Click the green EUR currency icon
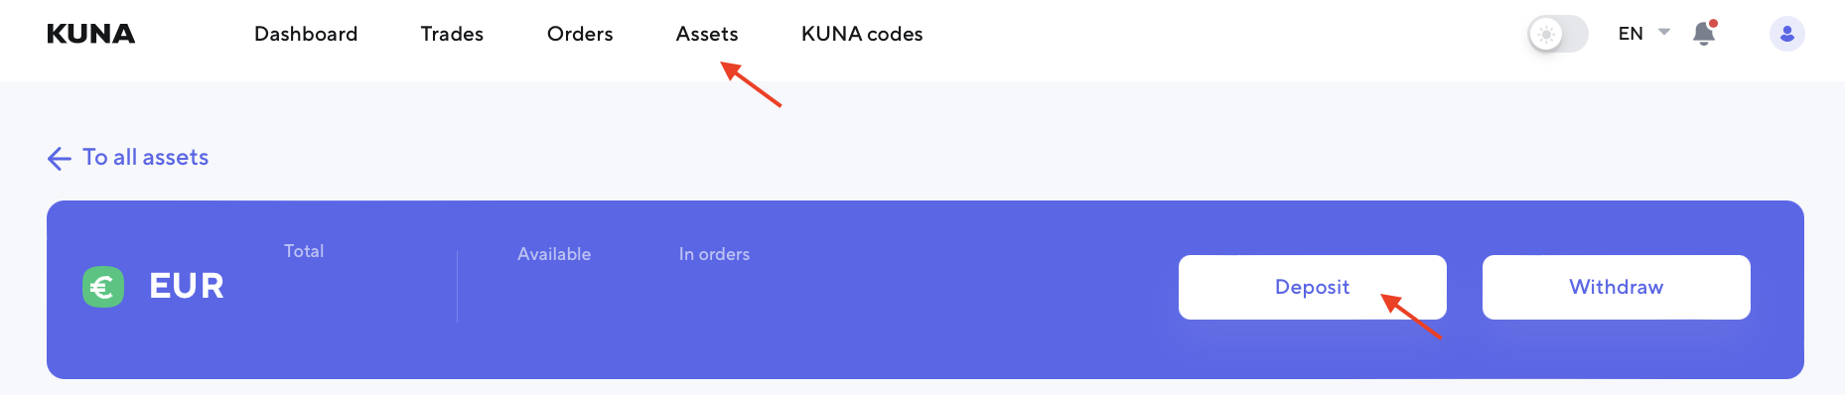Image resolution: width=1845 pixels, height=395 pixels. tap(103, 287)
